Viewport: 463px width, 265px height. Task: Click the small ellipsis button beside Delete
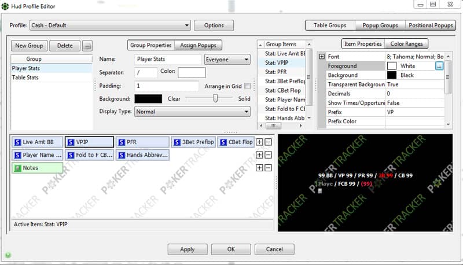[x=87, y=46]
